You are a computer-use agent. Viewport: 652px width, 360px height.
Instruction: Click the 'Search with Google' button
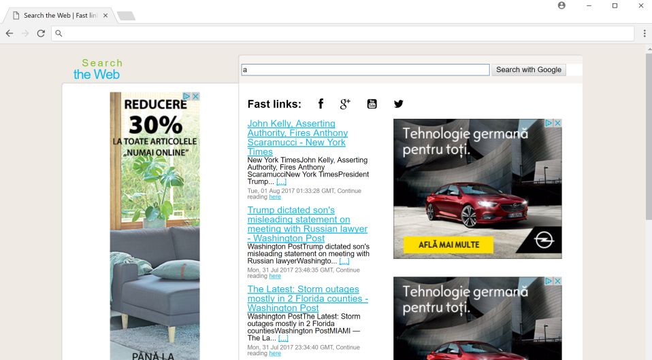[x=529, y=70]
